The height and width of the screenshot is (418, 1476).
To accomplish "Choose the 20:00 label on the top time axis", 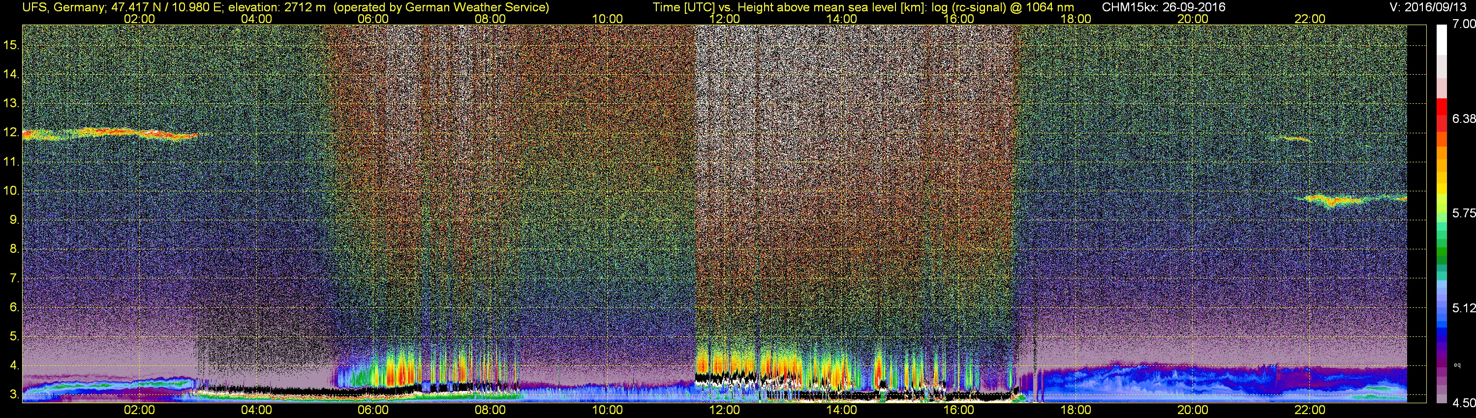I will [x=1193, y=19].
